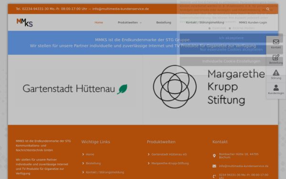The image size is (286, 179).
Task: Click the Störung warning triangle icon
Action: pos(276,73)
